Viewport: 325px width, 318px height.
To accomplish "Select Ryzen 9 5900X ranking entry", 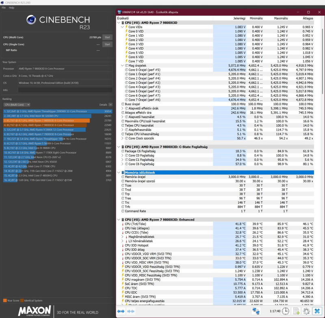I will point(58,130).
